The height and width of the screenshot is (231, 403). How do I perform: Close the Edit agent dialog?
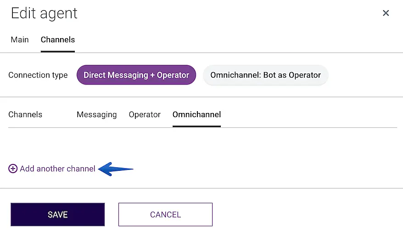tap(386, 13)
